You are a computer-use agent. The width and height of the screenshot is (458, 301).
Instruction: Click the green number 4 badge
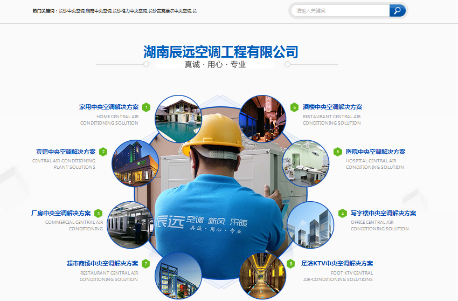click(343, 214)
